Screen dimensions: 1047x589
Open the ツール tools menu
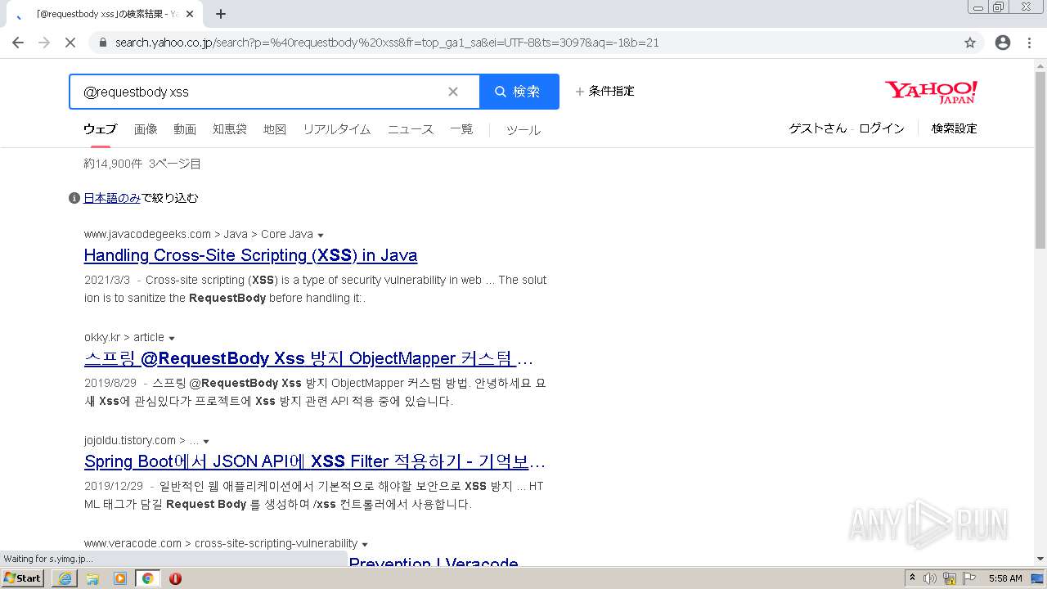(x=523, y=130)
